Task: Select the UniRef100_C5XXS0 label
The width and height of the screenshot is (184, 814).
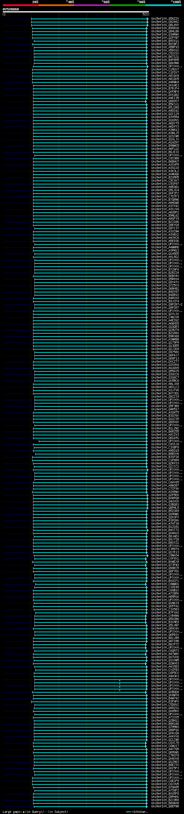Action: [165, 53]
